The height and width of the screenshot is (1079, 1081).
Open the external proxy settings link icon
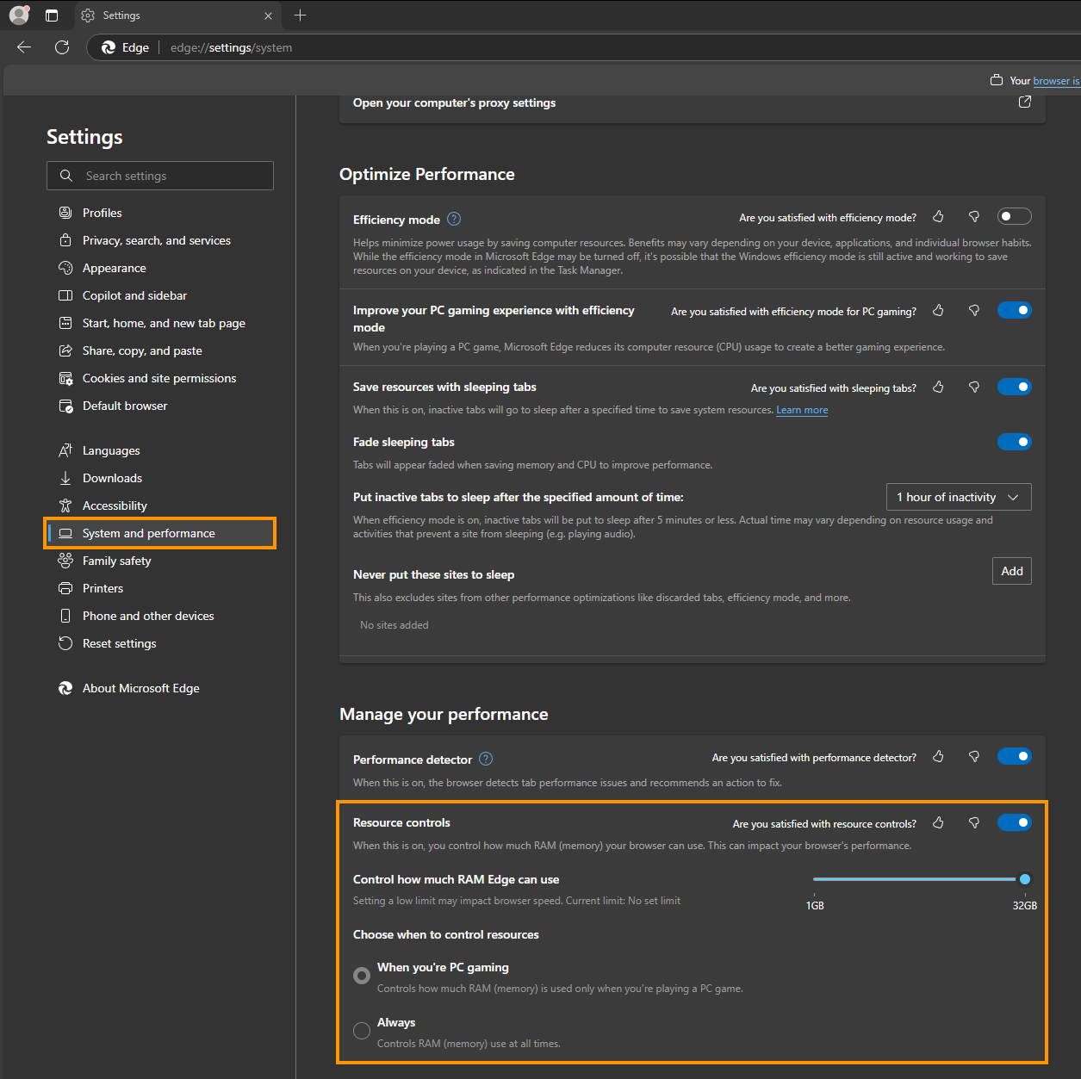click(x=1025, y=102)
